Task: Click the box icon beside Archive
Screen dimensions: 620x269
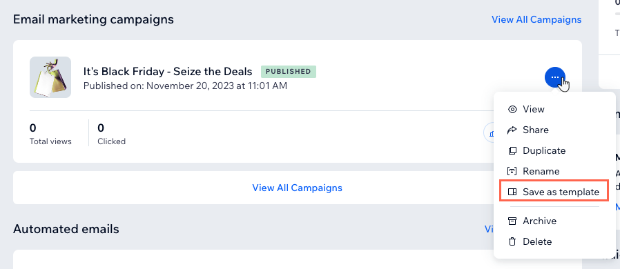Action: (512, 221)
